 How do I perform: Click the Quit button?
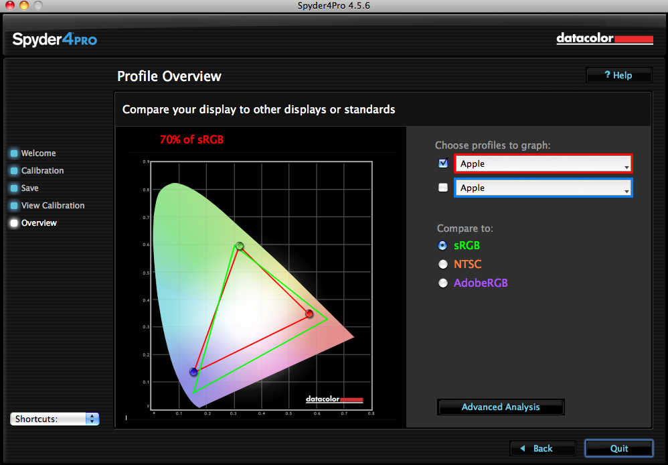(x=619, y=448)
